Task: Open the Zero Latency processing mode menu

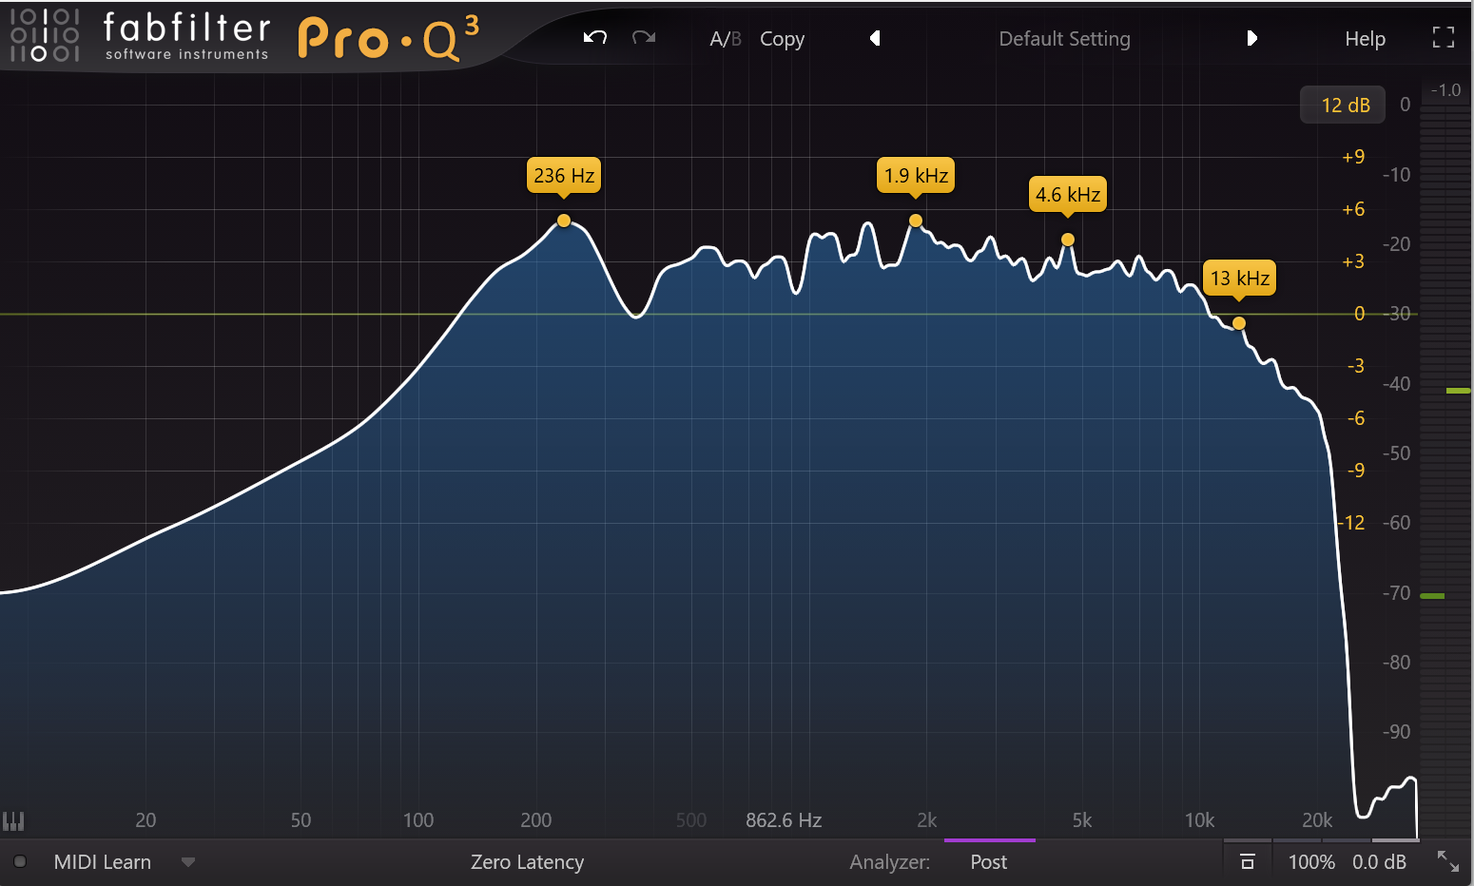Action: (527, 862)
